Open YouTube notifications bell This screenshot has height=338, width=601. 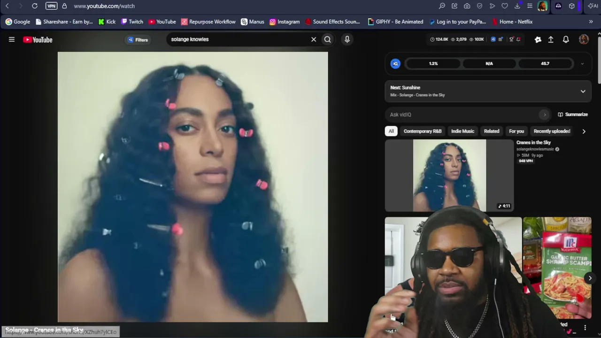point(566,40)
